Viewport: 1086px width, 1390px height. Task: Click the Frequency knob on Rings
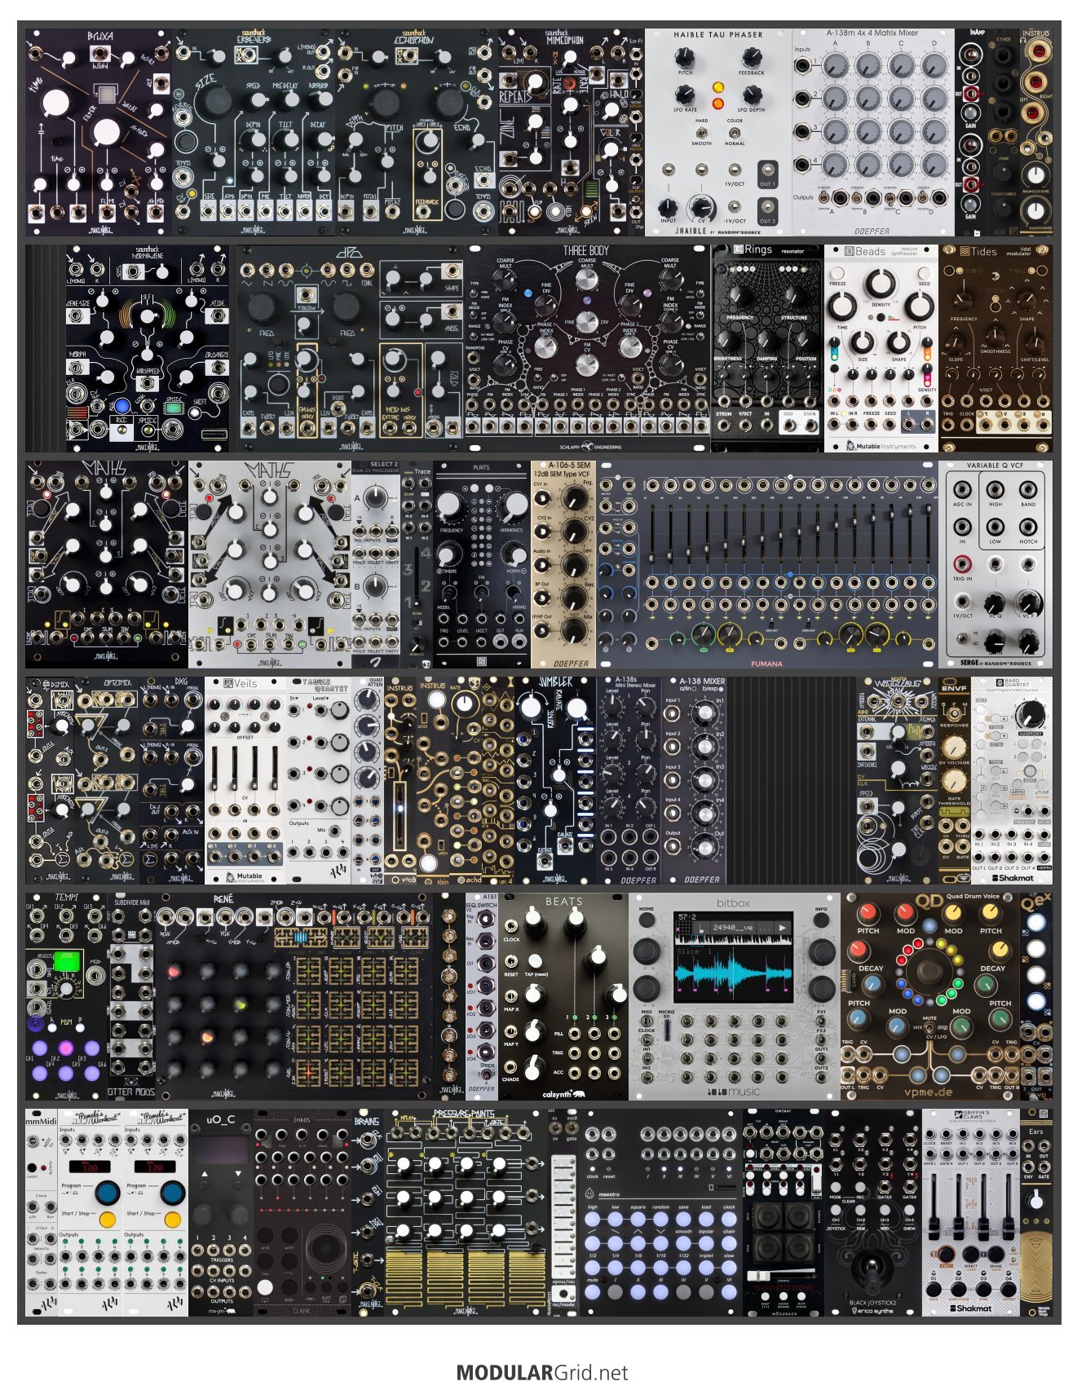tap(740, 298)
